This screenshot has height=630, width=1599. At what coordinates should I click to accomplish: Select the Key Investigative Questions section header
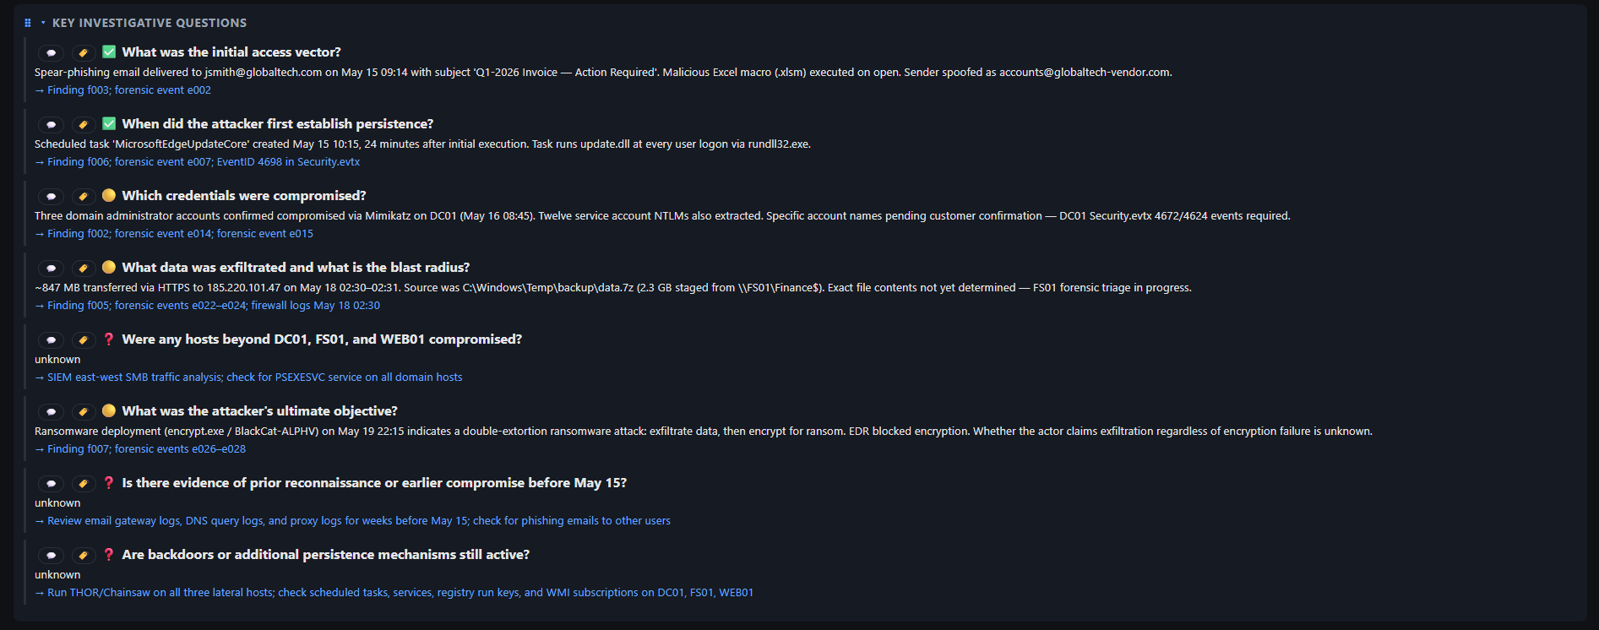150,23
